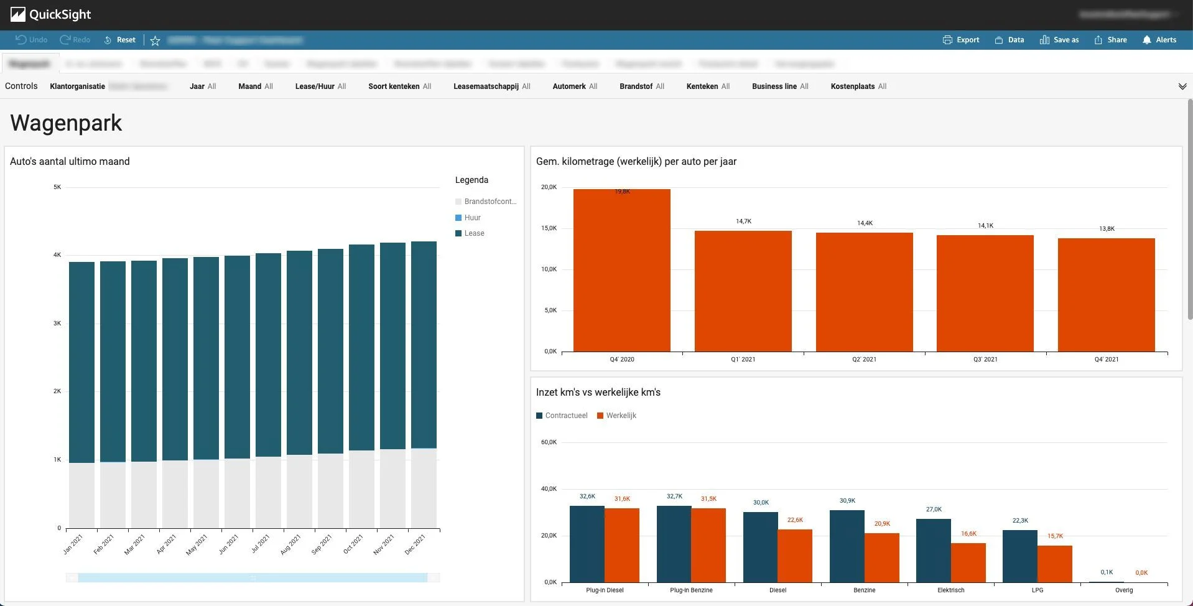Collapse the Controls bar with the chevron
This screenshot has width=1193, height=606.
pyautogui.click(x=1182, y=86)
